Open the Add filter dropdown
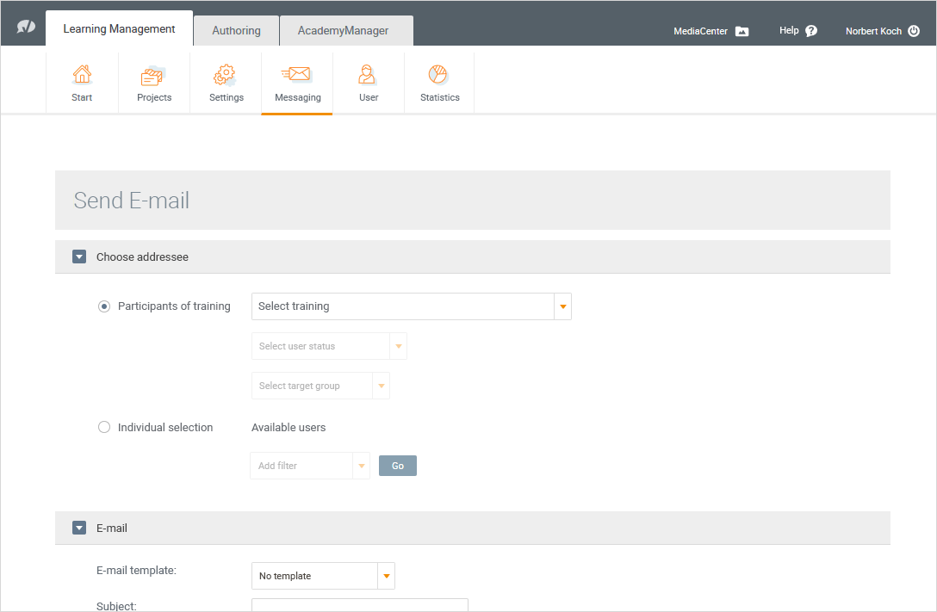This screenshot has width=937, height=612. click(x=309, y=466)
